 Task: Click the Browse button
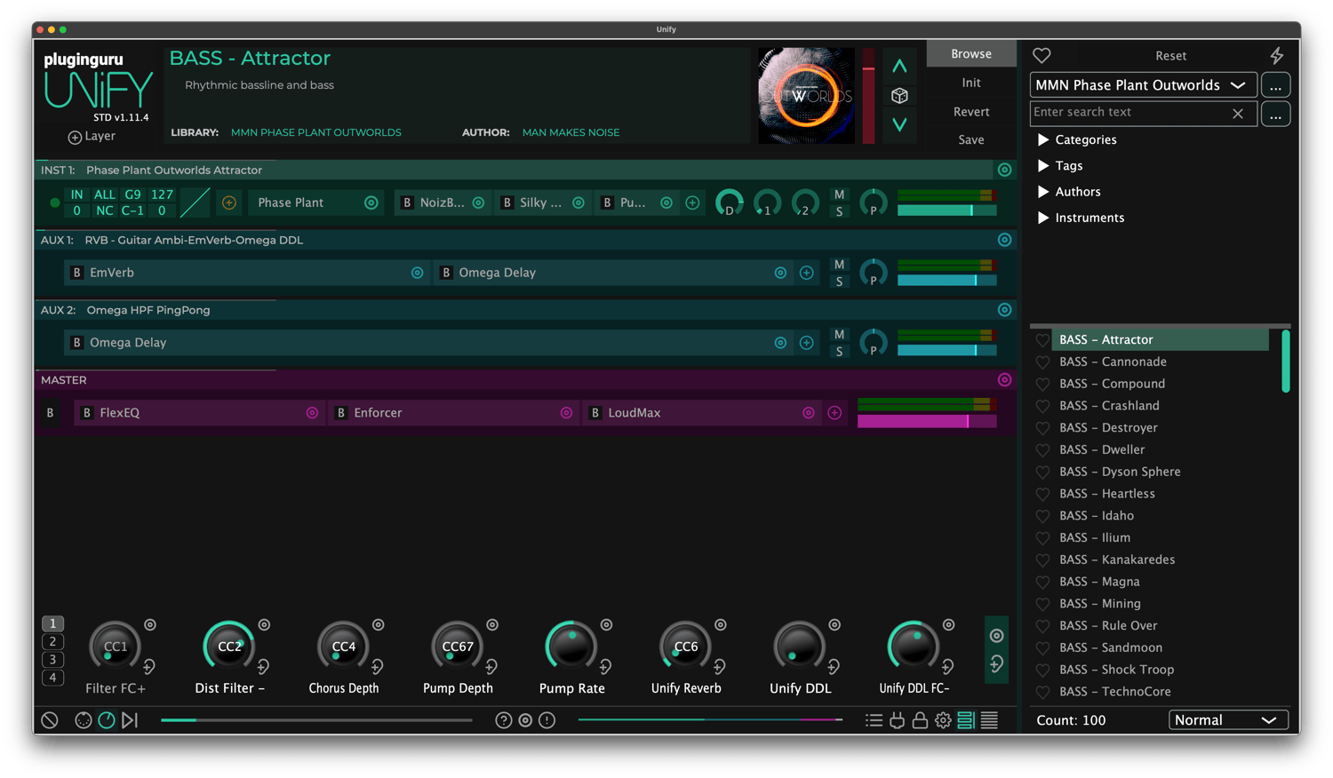[x=971, y=54]
